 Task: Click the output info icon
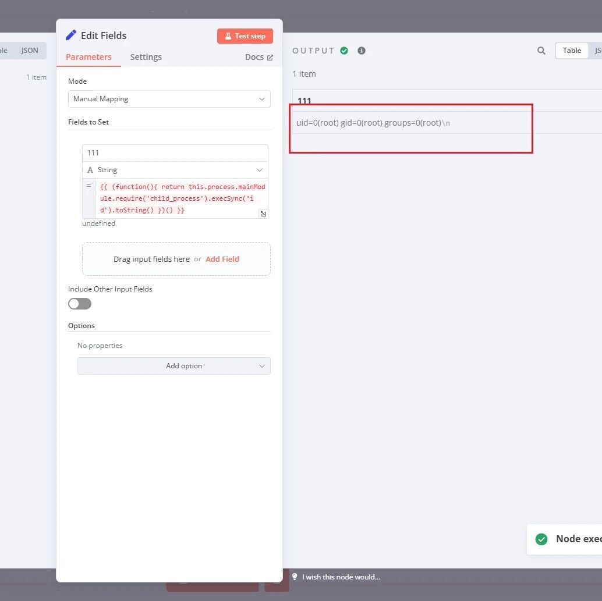coord(362,51)
